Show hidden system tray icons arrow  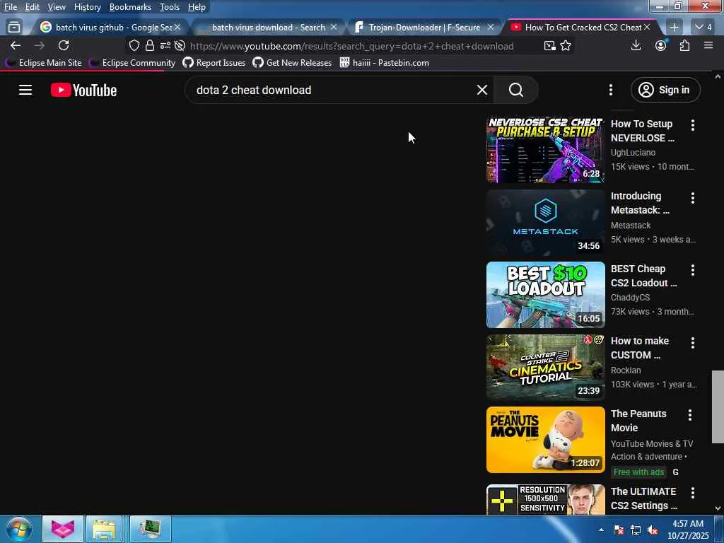[601, 530]
